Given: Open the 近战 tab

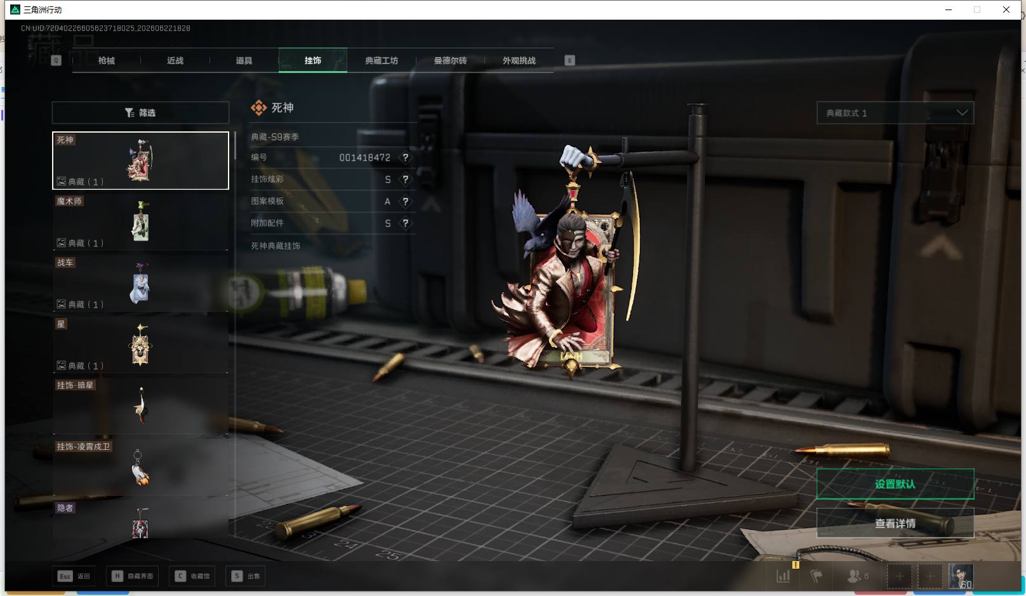Looking at the screenshot, I should click(x=175, y=60).
